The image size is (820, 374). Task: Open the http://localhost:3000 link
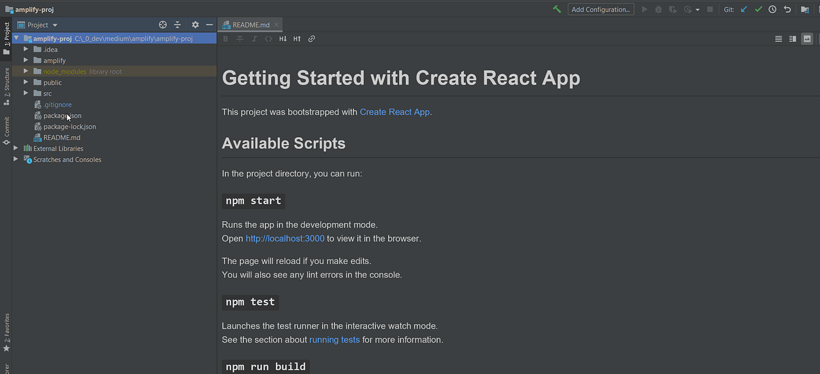pos(285,238)
